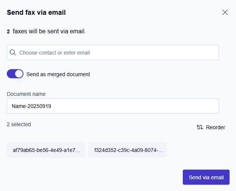
Task: Click the ellipsis end of the af79ab65 chip
Action: point(78,150)
